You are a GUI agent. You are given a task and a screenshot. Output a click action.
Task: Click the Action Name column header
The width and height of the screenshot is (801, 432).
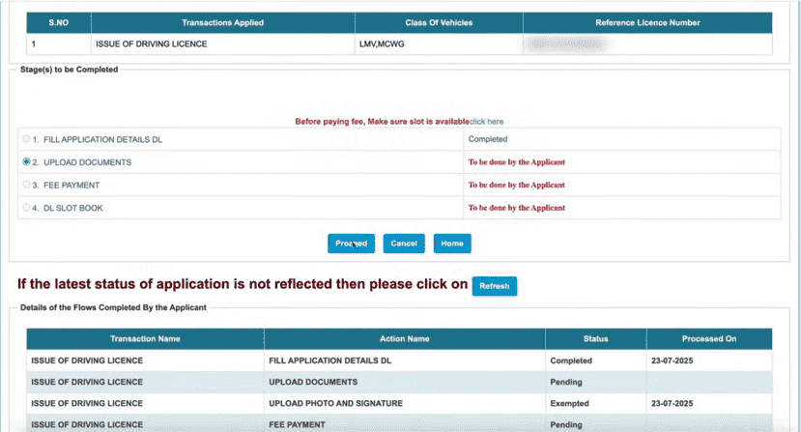(404, 339)
